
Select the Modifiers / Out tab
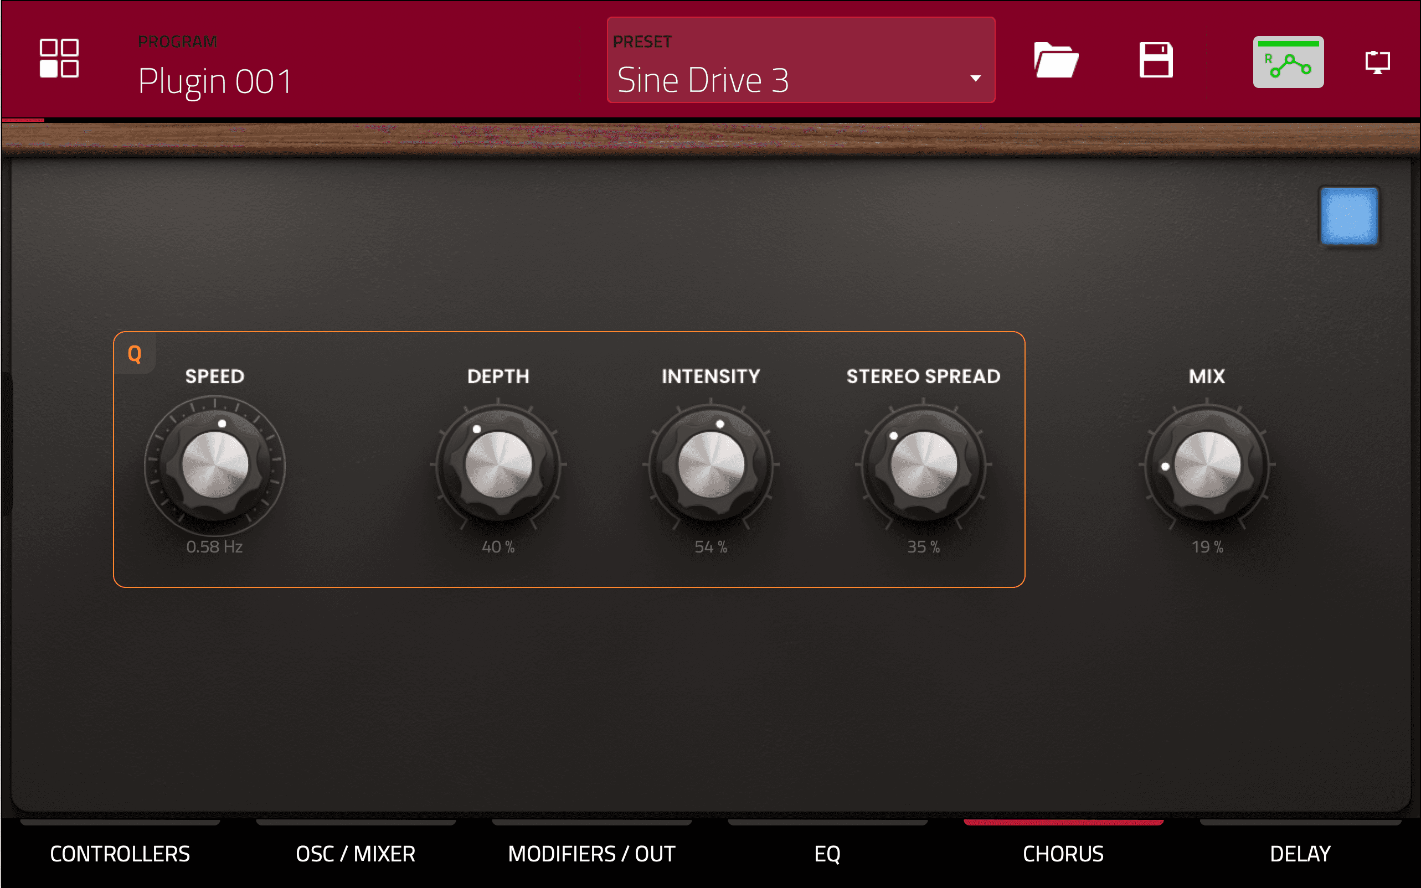(591, 853)
